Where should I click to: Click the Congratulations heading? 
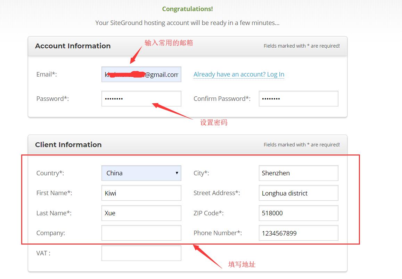[x=187, y=9]
